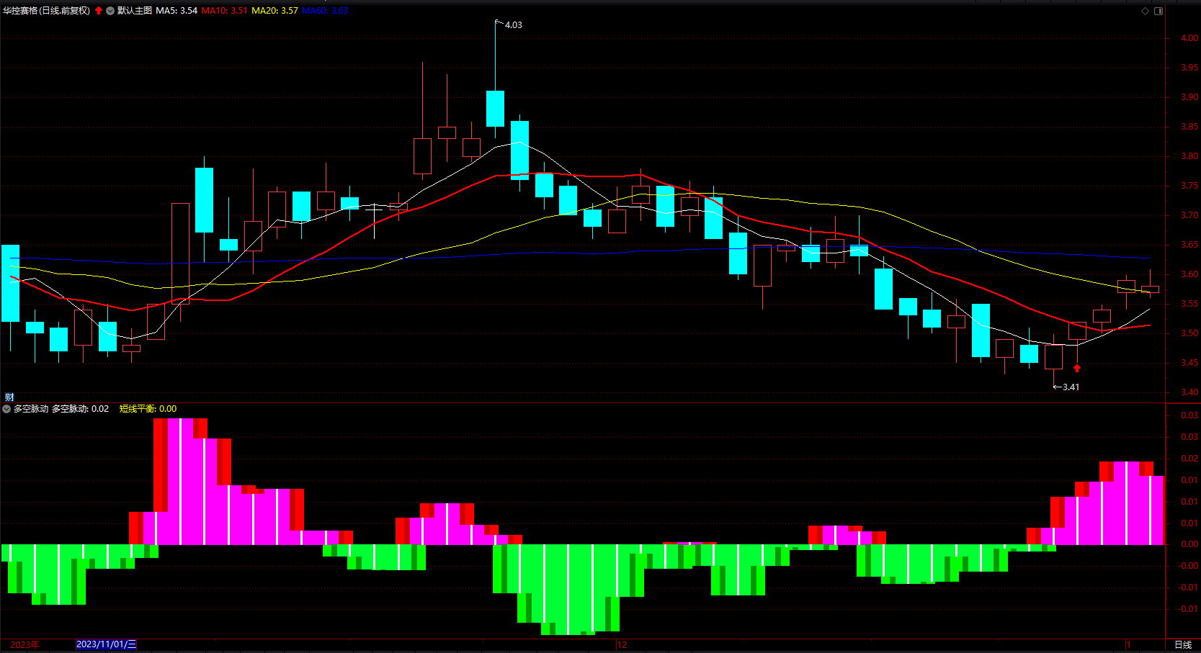Click the 4.00 price axis label
This screenshot has width=1201, height=653.
(1189, 38)
